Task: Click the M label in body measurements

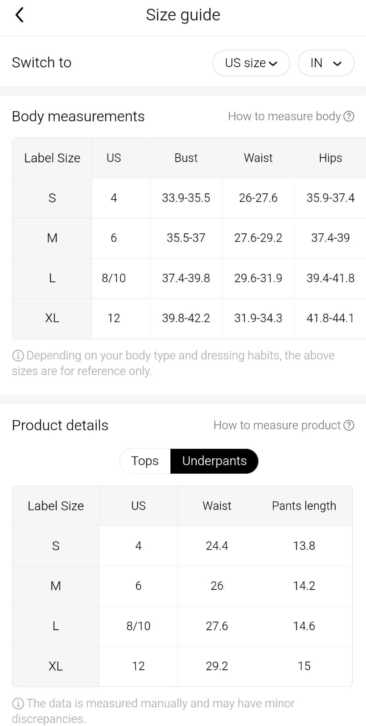Action: click(52, 238)
